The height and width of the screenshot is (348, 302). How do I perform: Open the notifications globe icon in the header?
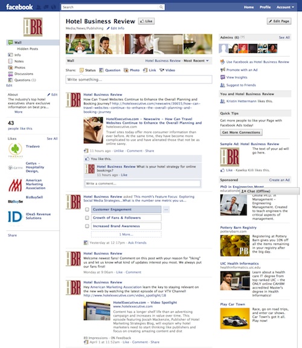click(54, 7)
